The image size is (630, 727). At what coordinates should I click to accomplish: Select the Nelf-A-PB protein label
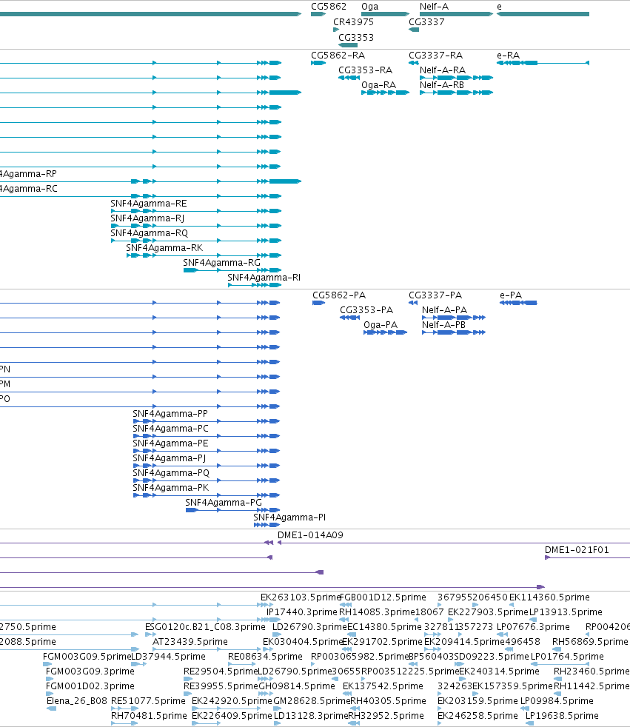click(x=443, y=325)
